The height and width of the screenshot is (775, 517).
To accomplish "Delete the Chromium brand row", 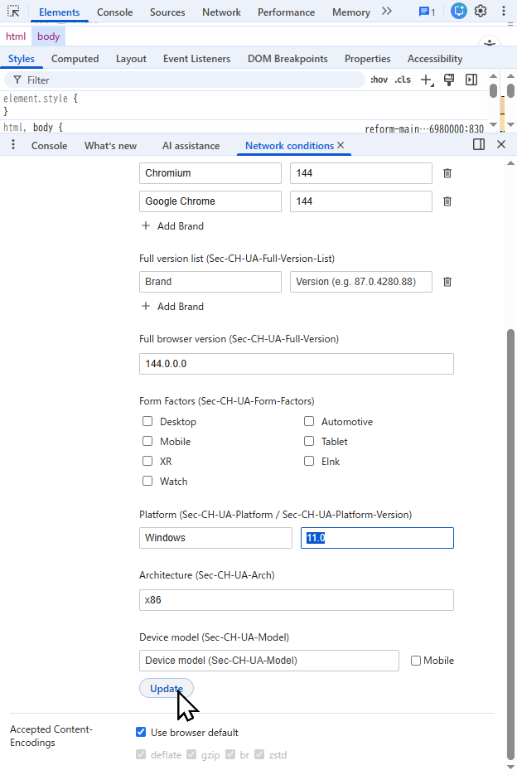I will click(x=447, y=173).
